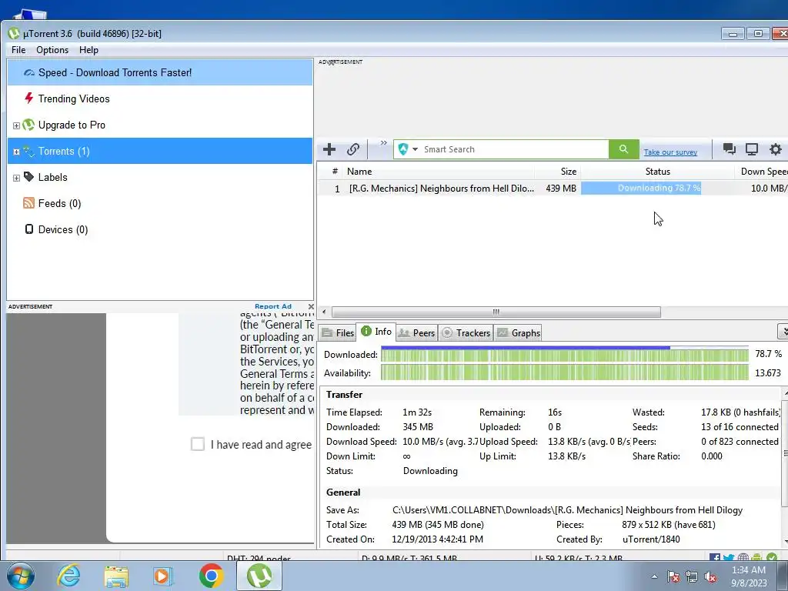
Task: Open the Options menu
Action: pyautogui.click(x=52, y=50)
